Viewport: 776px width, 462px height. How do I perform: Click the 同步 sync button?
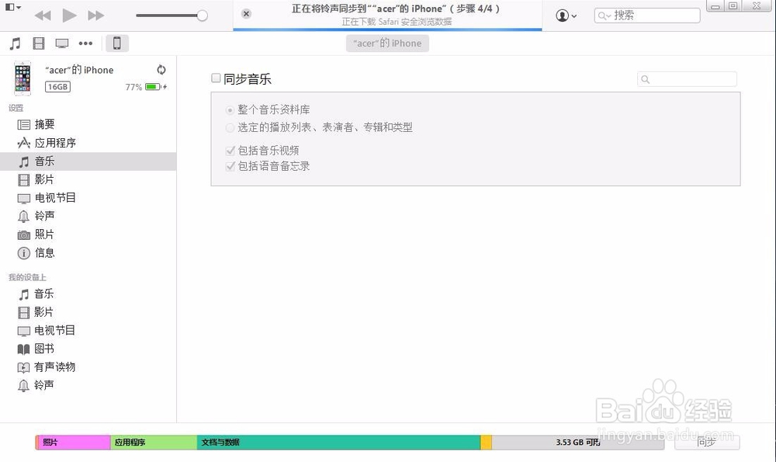click(707, 442)
